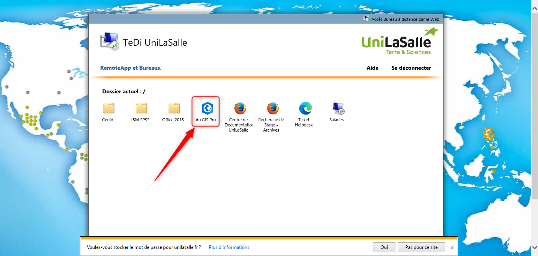
Task: Click the Dossier actuel path text
Action: click(x=124, y=91)
